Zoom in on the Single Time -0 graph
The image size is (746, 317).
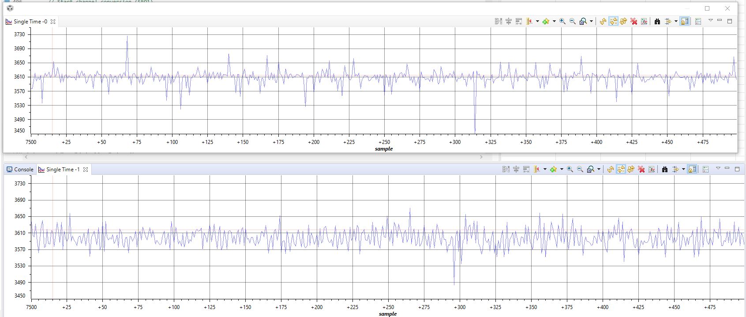click(x=562, y=21)
